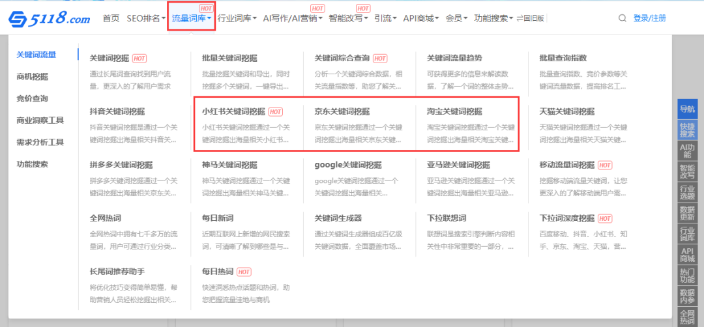Open 关键词生成器 tool
Screen dimensions: 704x327
[338, 218]
